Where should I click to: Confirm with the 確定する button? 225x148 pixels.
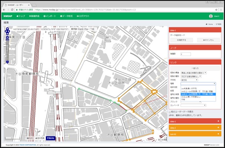coord(182,40)
